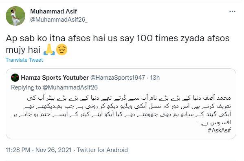Open the Hamza Sports Youtuber name
Image resolution: width=244 pixels, height=161 pixels.
tap(55, 78)
